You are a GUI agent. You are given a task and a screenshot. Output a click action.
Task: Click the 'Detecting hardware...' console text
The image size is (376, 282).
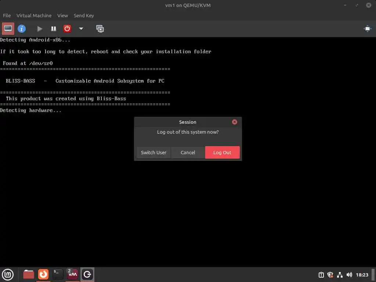[x=31, y=111]
